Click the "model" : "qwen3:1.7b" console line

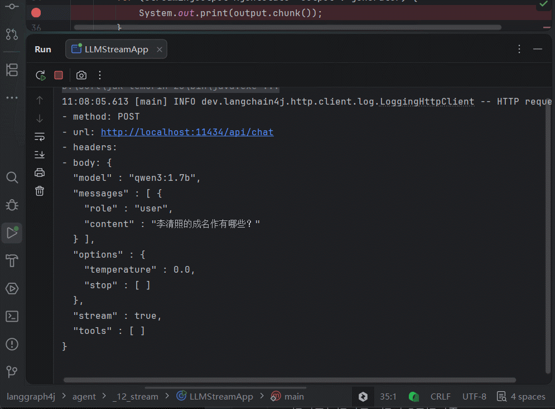point(137,178)
